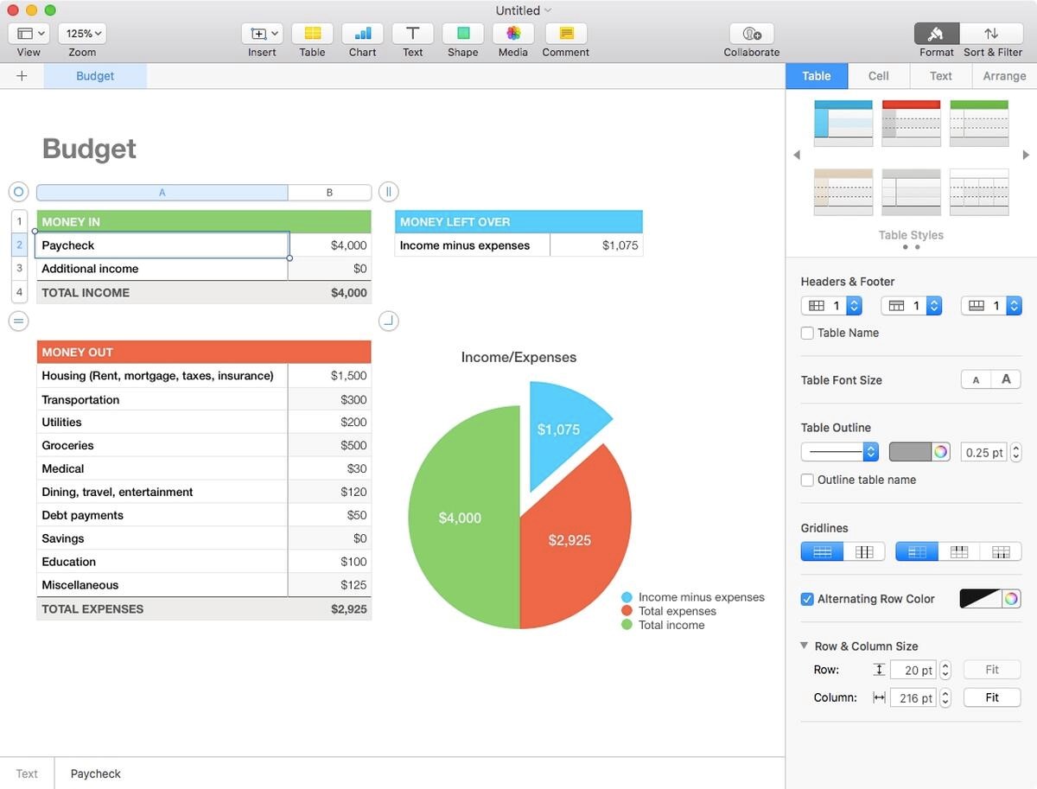This screenshot has width=1037, height=789.
Task: Open the Media browser
Action: click(512, 35)
